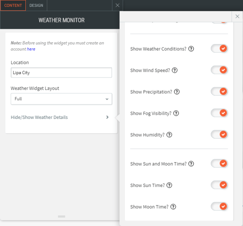Click question mark beside Show Fog Visibility
The width and height of the screenshot is (243, 226).
pyautogui.click(x=176, y=113)
